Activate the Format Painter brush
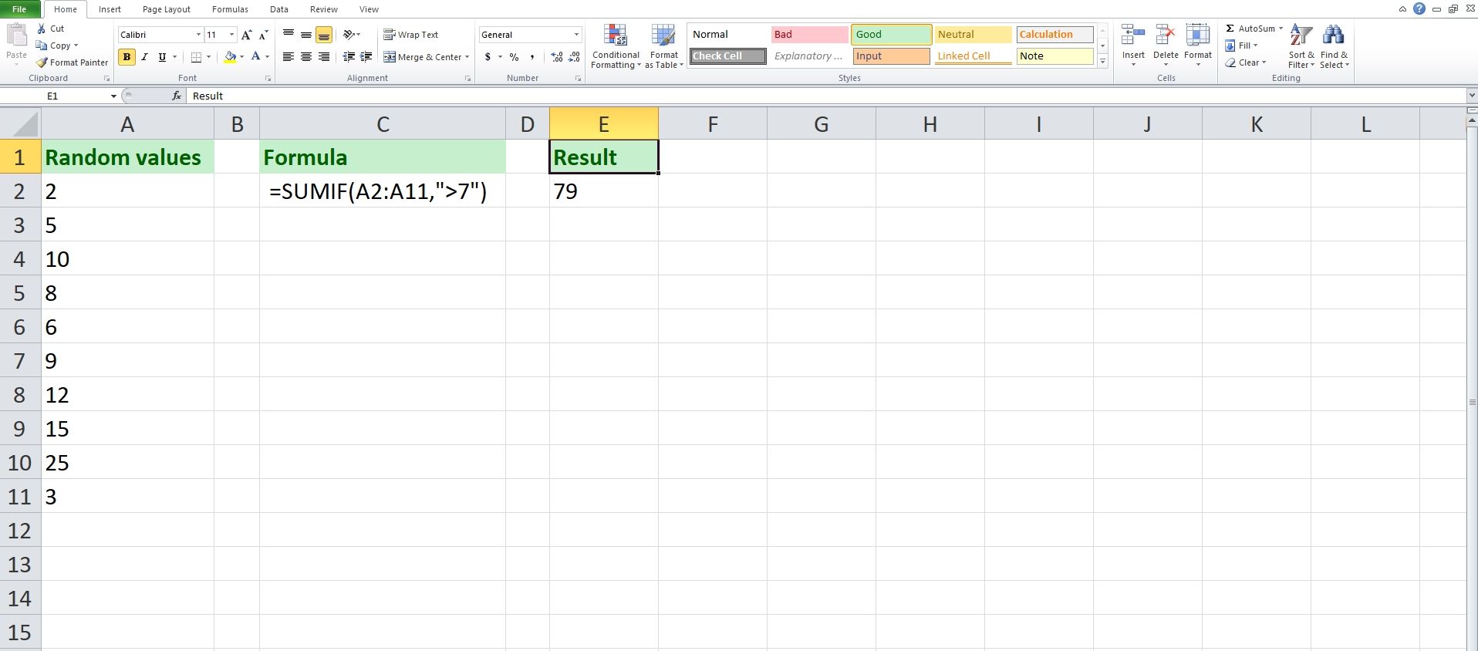1478x651 pixels. coord(42,62)
